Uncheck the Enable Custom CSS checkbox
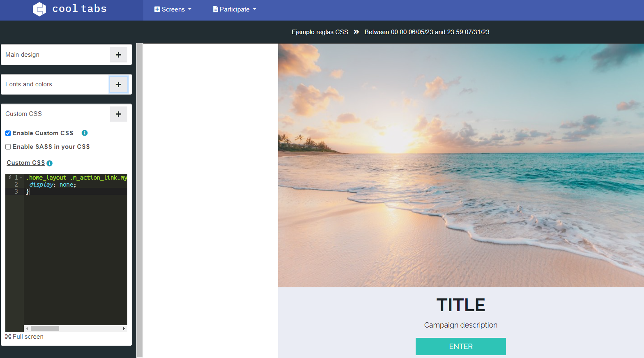The height and width of the screenshot is (358, 644). click(8, 133)
